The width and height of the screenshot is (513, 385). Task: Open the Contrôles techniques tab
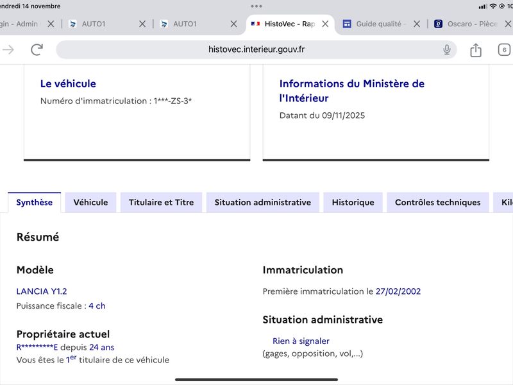[438, 202]
